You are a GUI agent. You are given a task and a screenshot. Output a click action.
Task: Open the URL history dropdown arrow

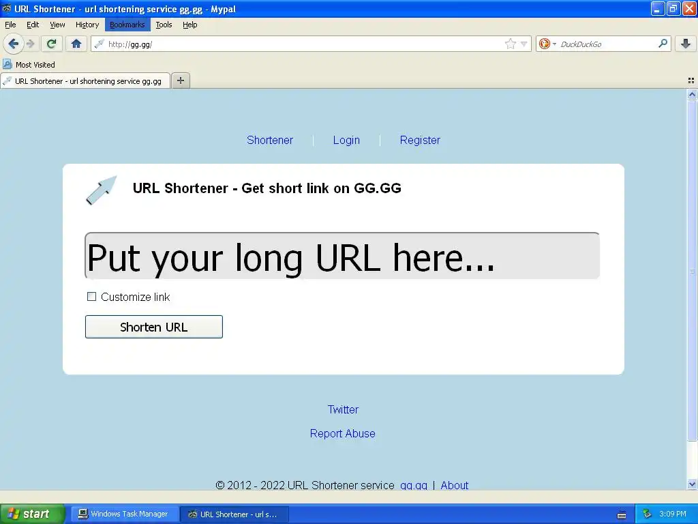click(x=524, y=44)
